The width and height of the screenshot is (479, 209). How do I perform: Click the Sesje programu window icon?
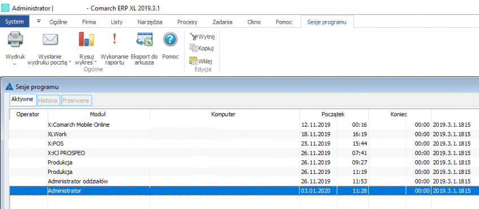pos(10,87)
